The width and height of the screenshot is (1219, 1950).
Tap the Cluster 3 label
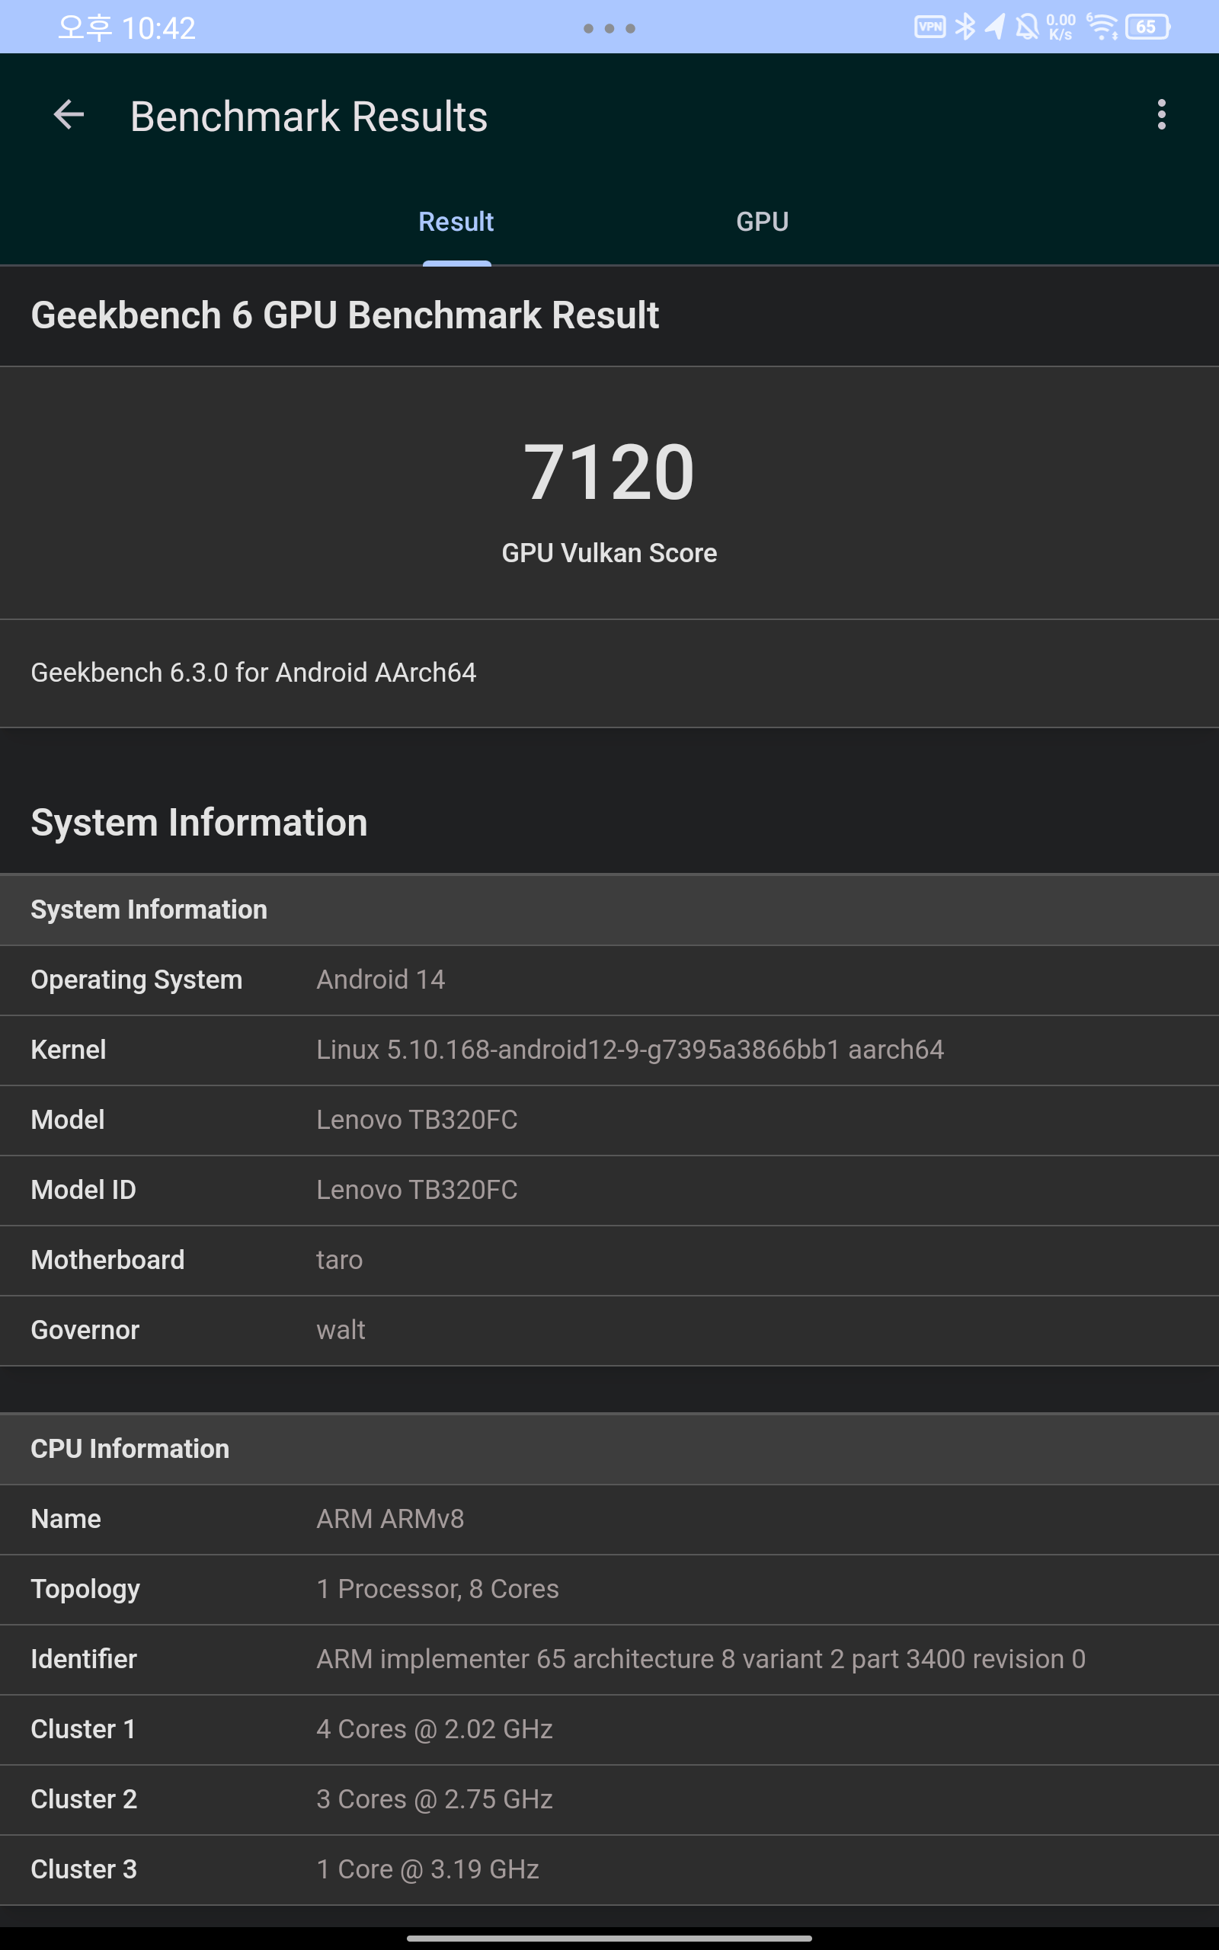coord(84,1869)
